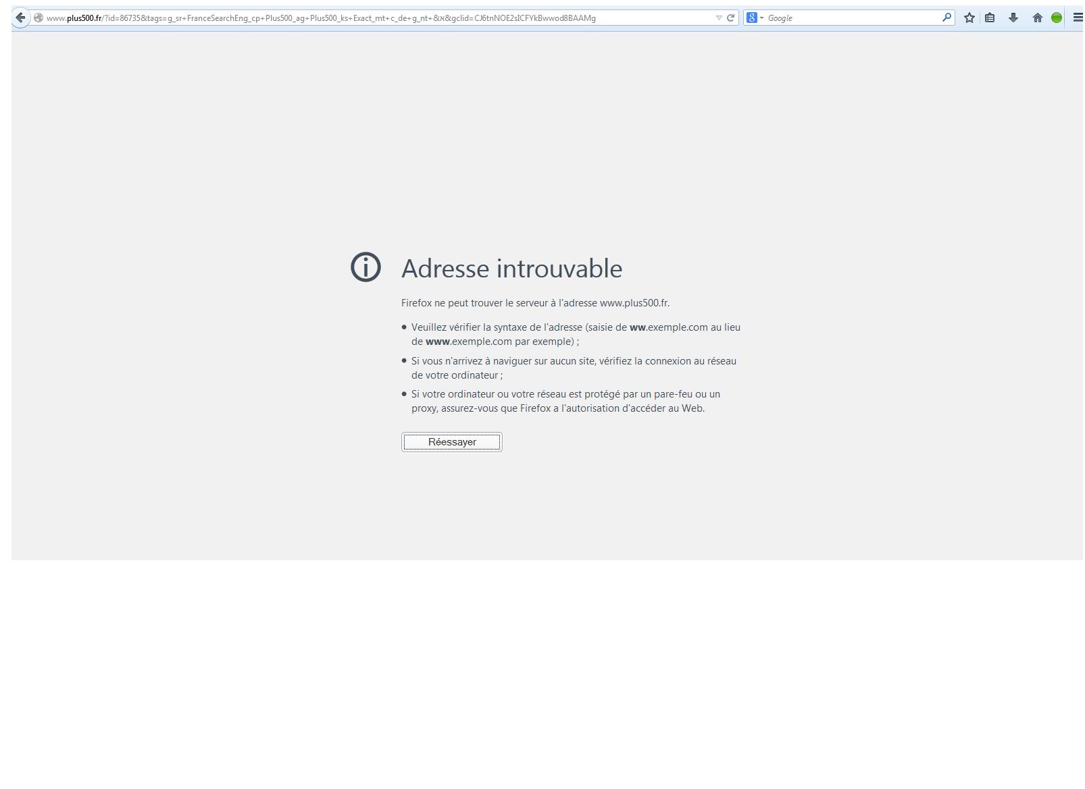Open the Firefox hamburger menu

click(x=1078, y=18)
